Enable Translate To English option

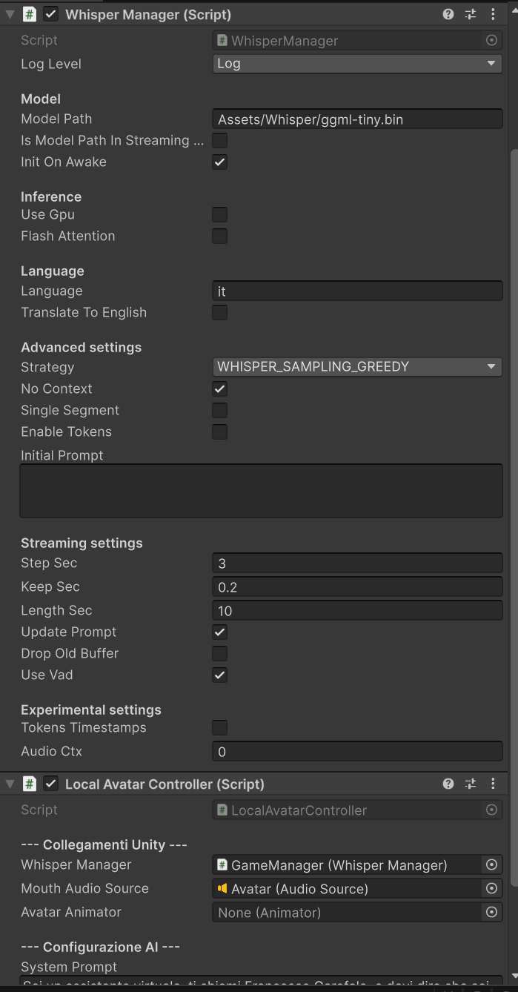pyautogui.click(x=220, y=313)
